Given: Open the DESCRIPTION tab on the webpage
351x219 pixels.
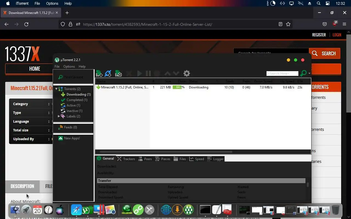Looking at the screenshot, I should click(22, 186).
